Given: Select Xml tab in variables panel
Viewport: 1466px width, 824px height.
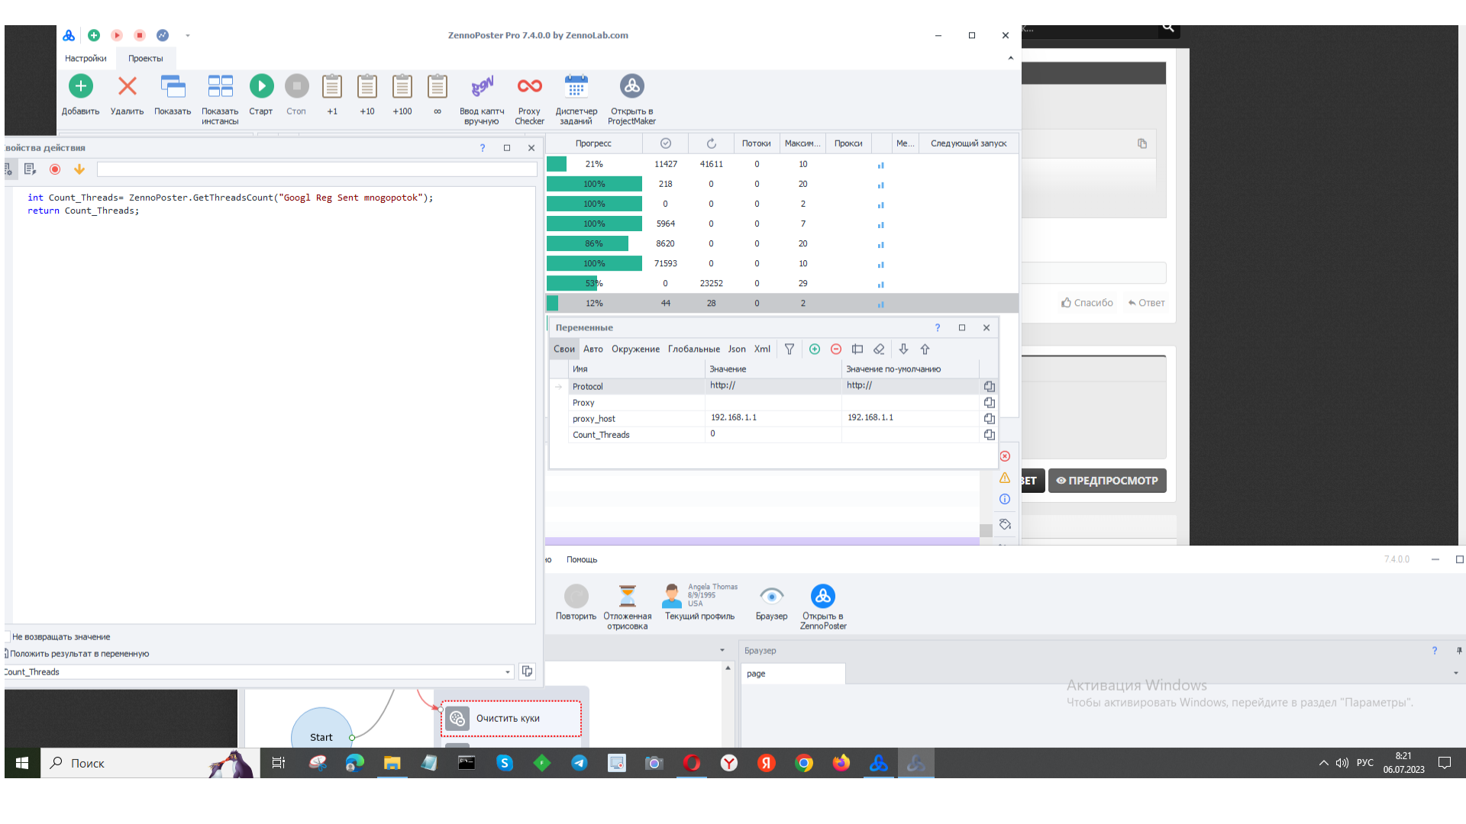Looking at the screenshot, I should click(x=762, y=349).
